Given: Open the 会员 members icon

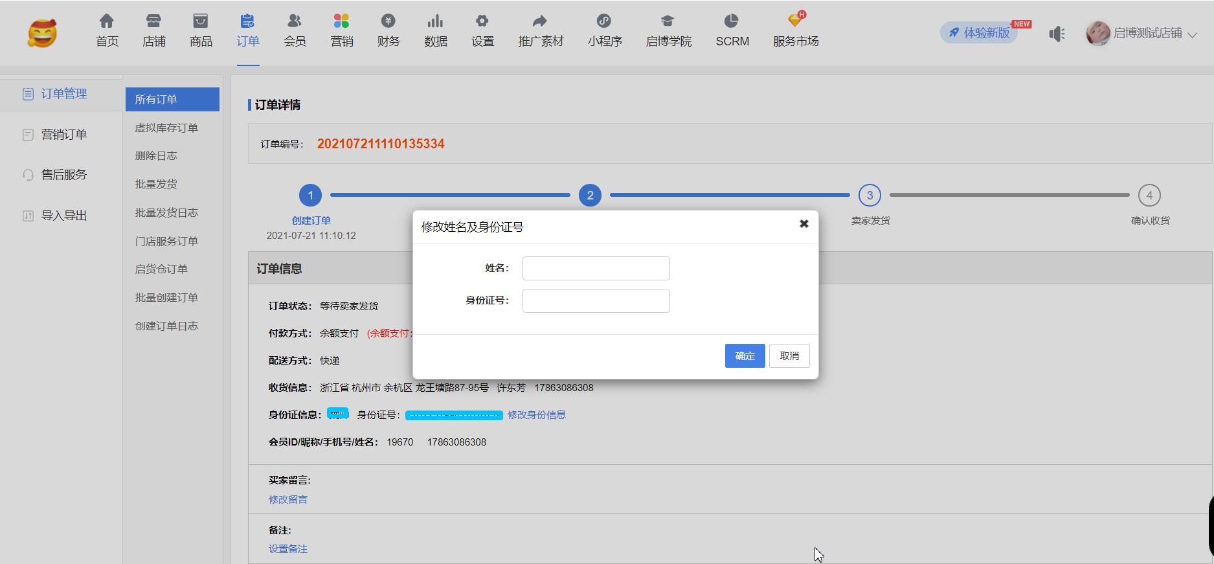Looking at the screenshot, I should (295, 21).
